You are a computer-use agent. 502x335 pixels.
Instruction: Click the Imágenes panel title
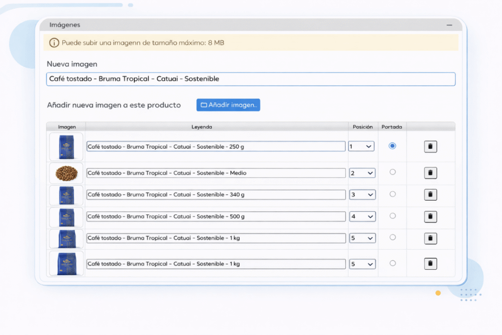coord(65,25)
